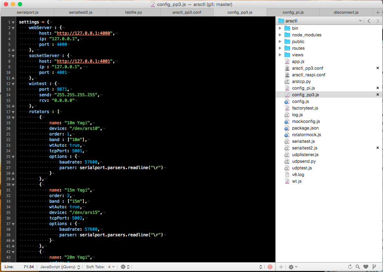This screenshot has width=383, height=272.
Task: Click the tcpPort value 5002
Action: pos(77,218)
